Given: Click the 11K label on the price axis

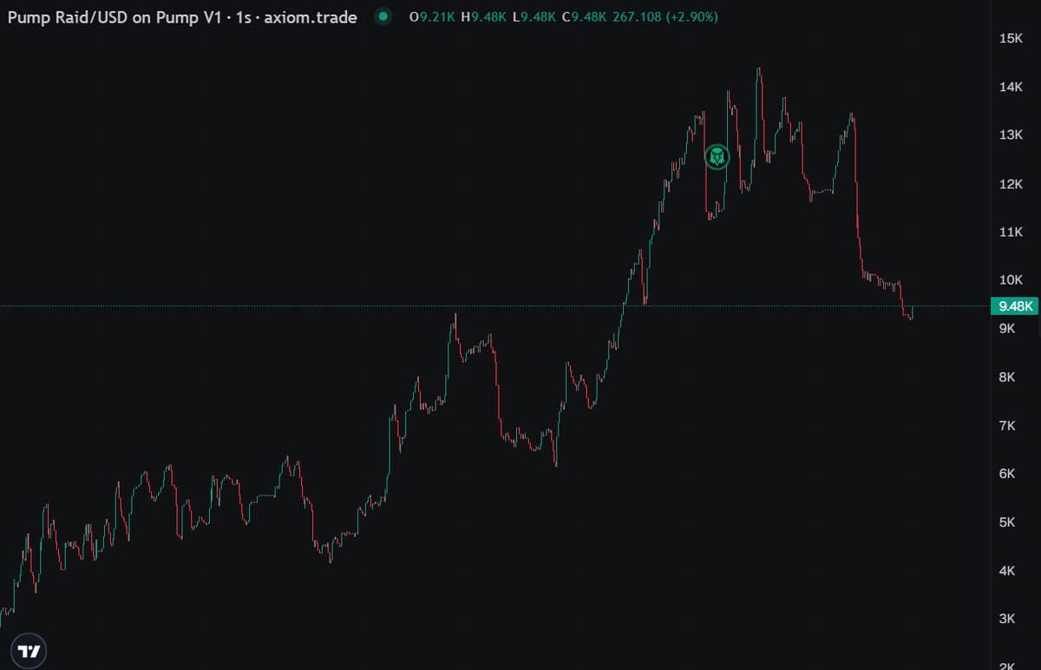Looking at the screenshot, I should point(1012,232).
